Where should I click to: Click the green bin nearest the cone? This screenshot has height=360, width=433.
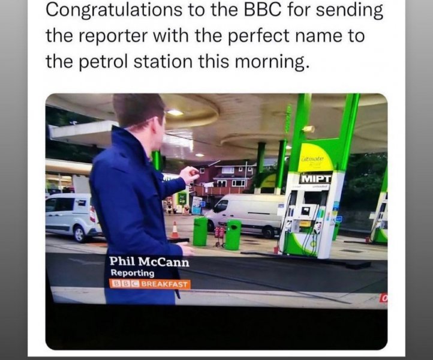[200, 231]
